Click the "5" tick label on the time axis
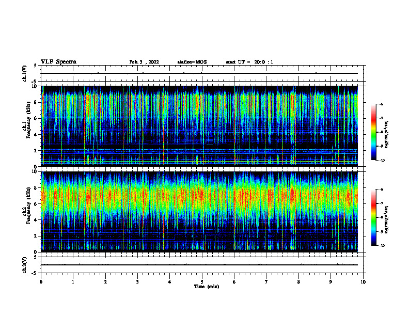 point(202,282)
